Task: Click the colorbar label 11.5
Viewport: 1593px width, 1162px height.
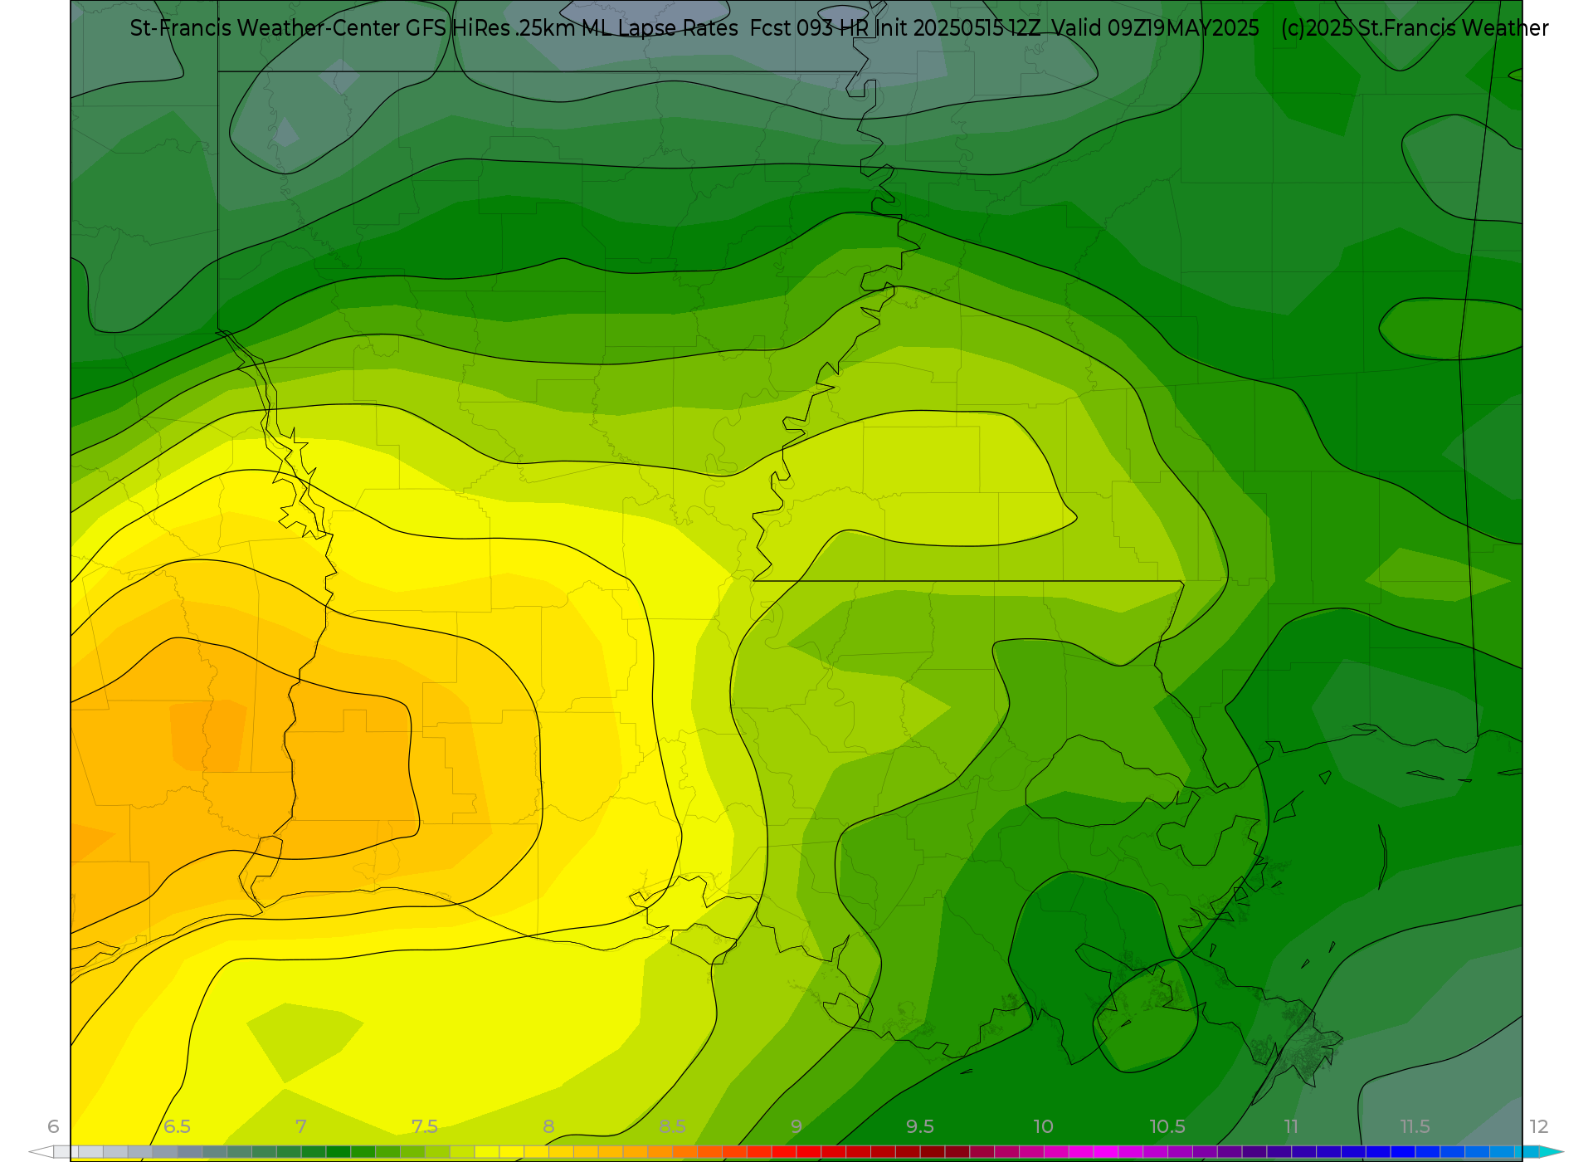Action: pos(1415,1126)
